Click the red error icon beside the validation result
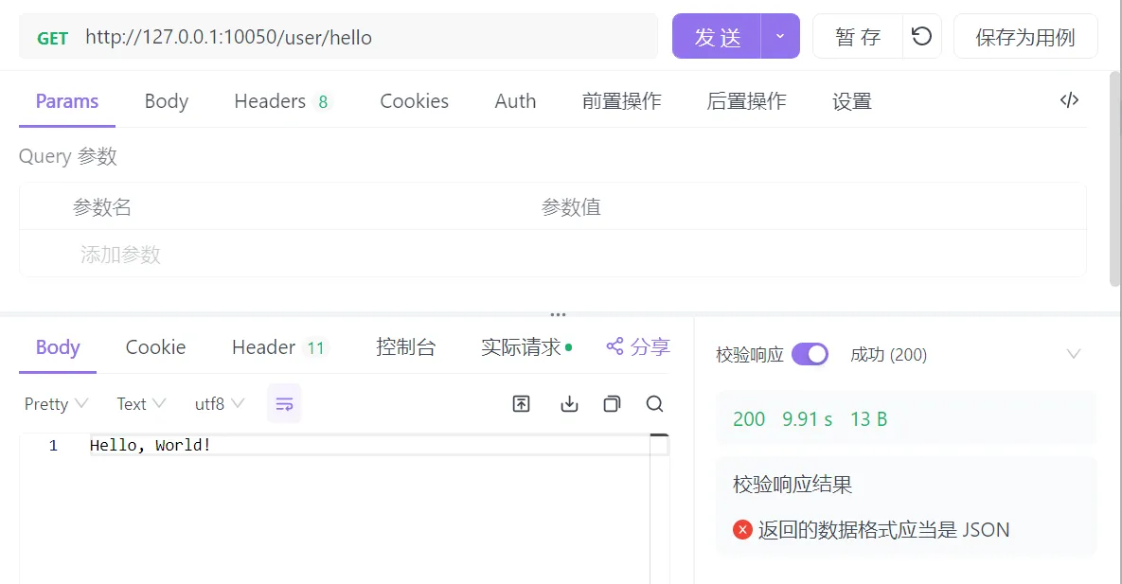Viewport: 1122px width, 584px height. pyautogui.click(x=742, y=530)
